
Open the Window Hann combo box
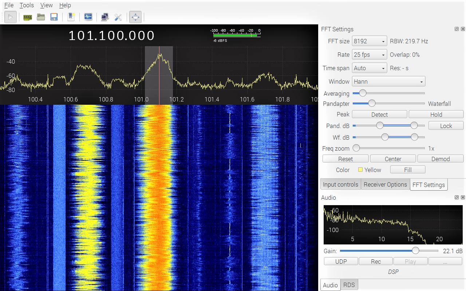[388, 82]
